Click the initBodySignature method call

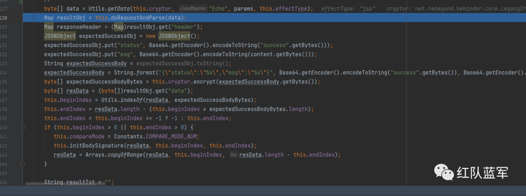[x=96, y=146]
